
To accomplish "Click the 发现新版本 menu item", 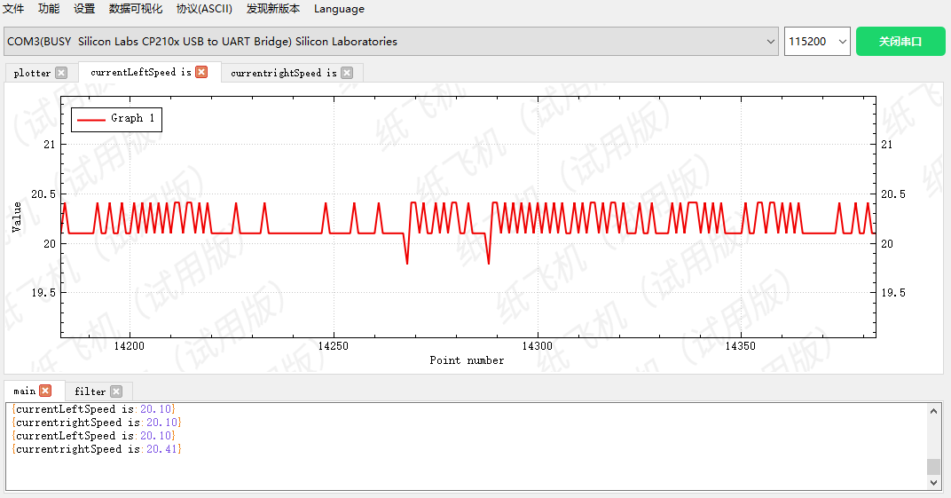I will click(273, 9).
